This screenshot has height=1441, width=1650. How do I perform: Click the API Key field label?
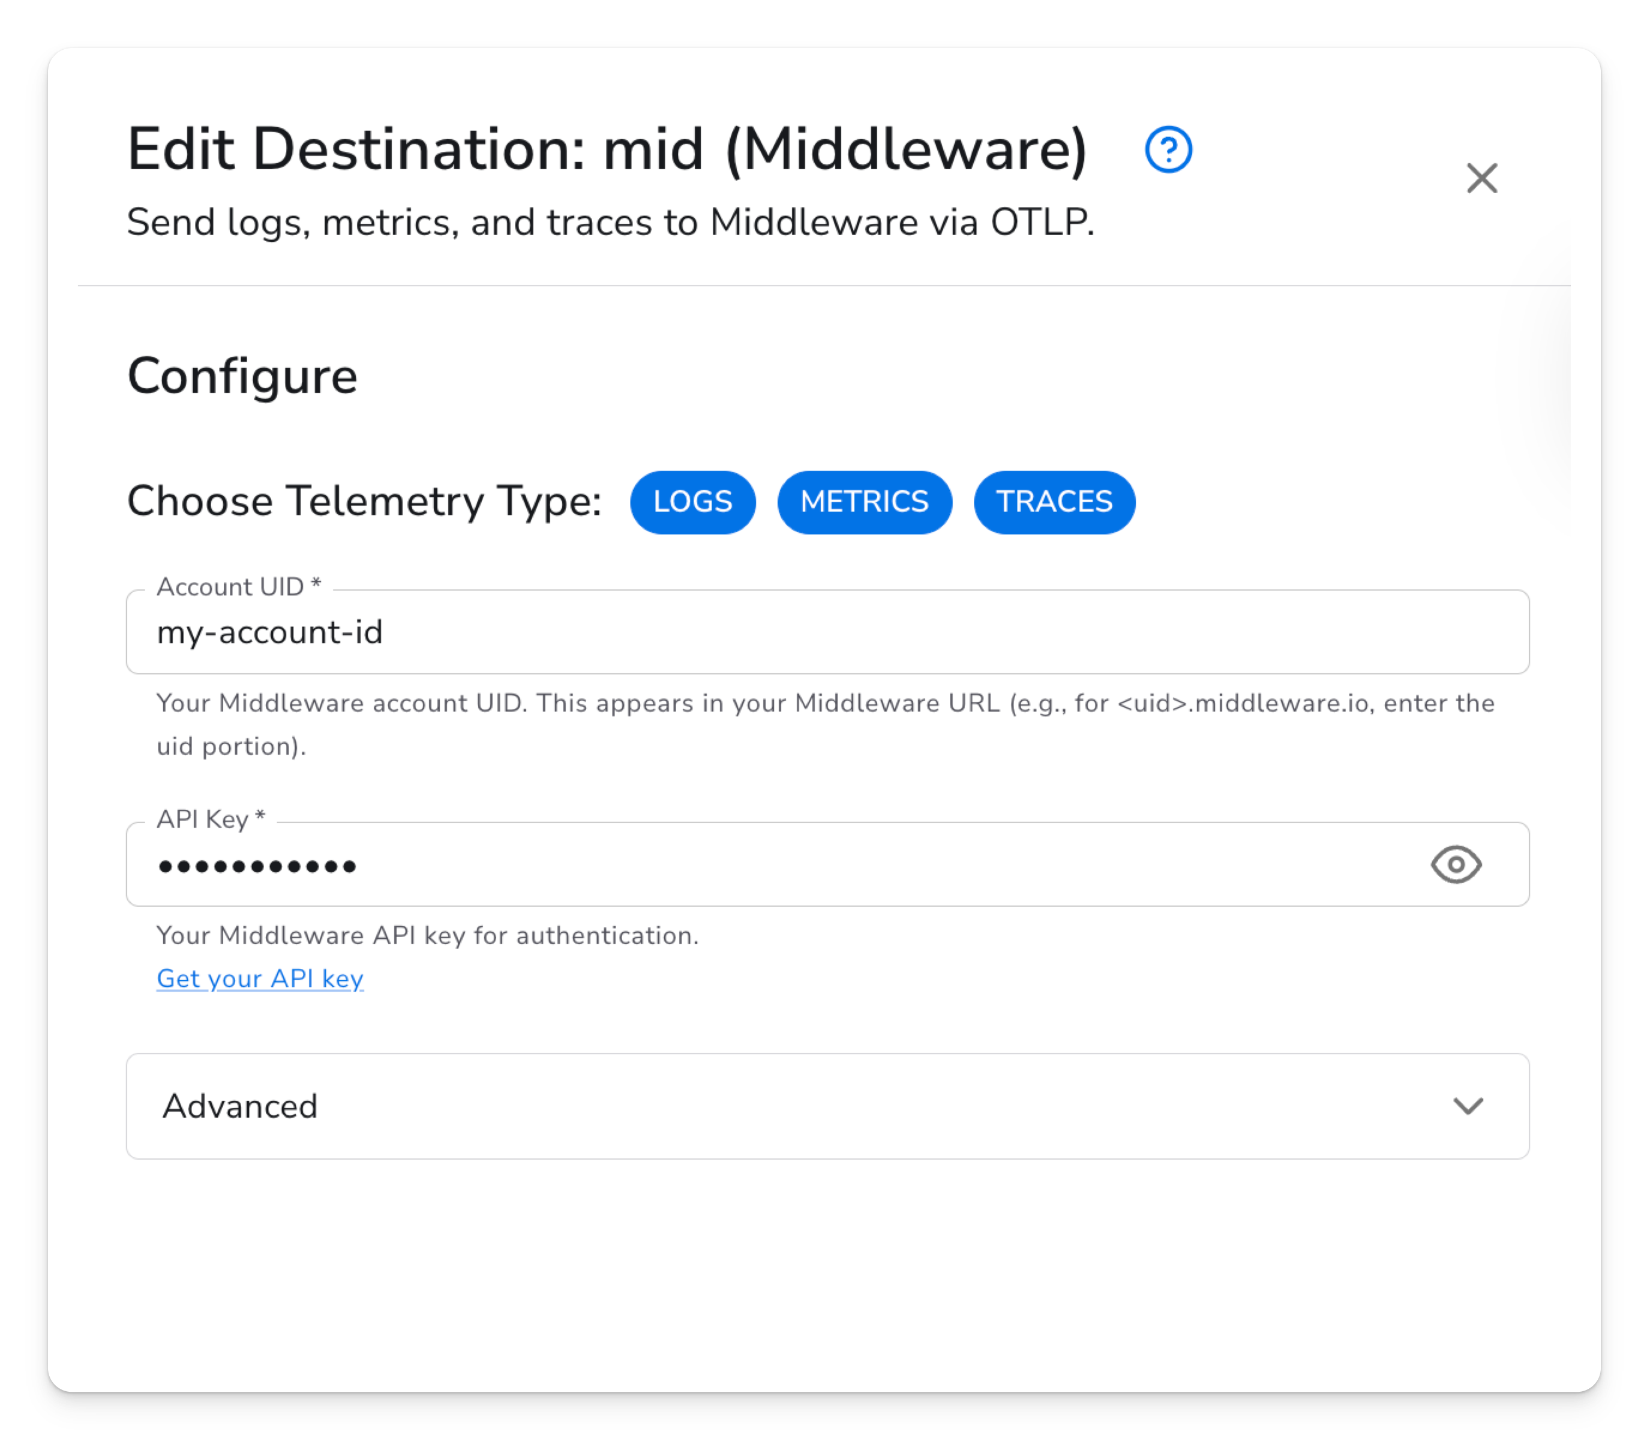tap(211, 819)
